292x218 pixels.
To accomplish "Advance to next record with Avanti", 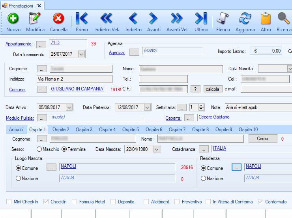I will click(x=153, y=19).
